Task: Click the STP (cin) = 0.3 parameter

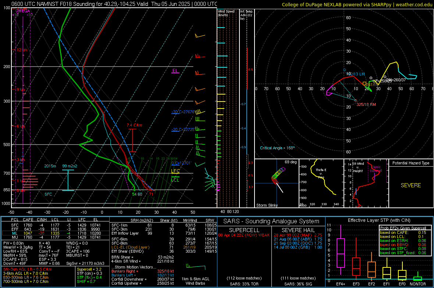Action: pos(89,273)
